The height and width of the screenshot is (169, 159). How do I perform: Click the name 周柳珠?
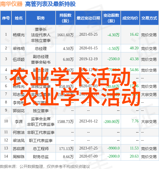click(19, 157)
